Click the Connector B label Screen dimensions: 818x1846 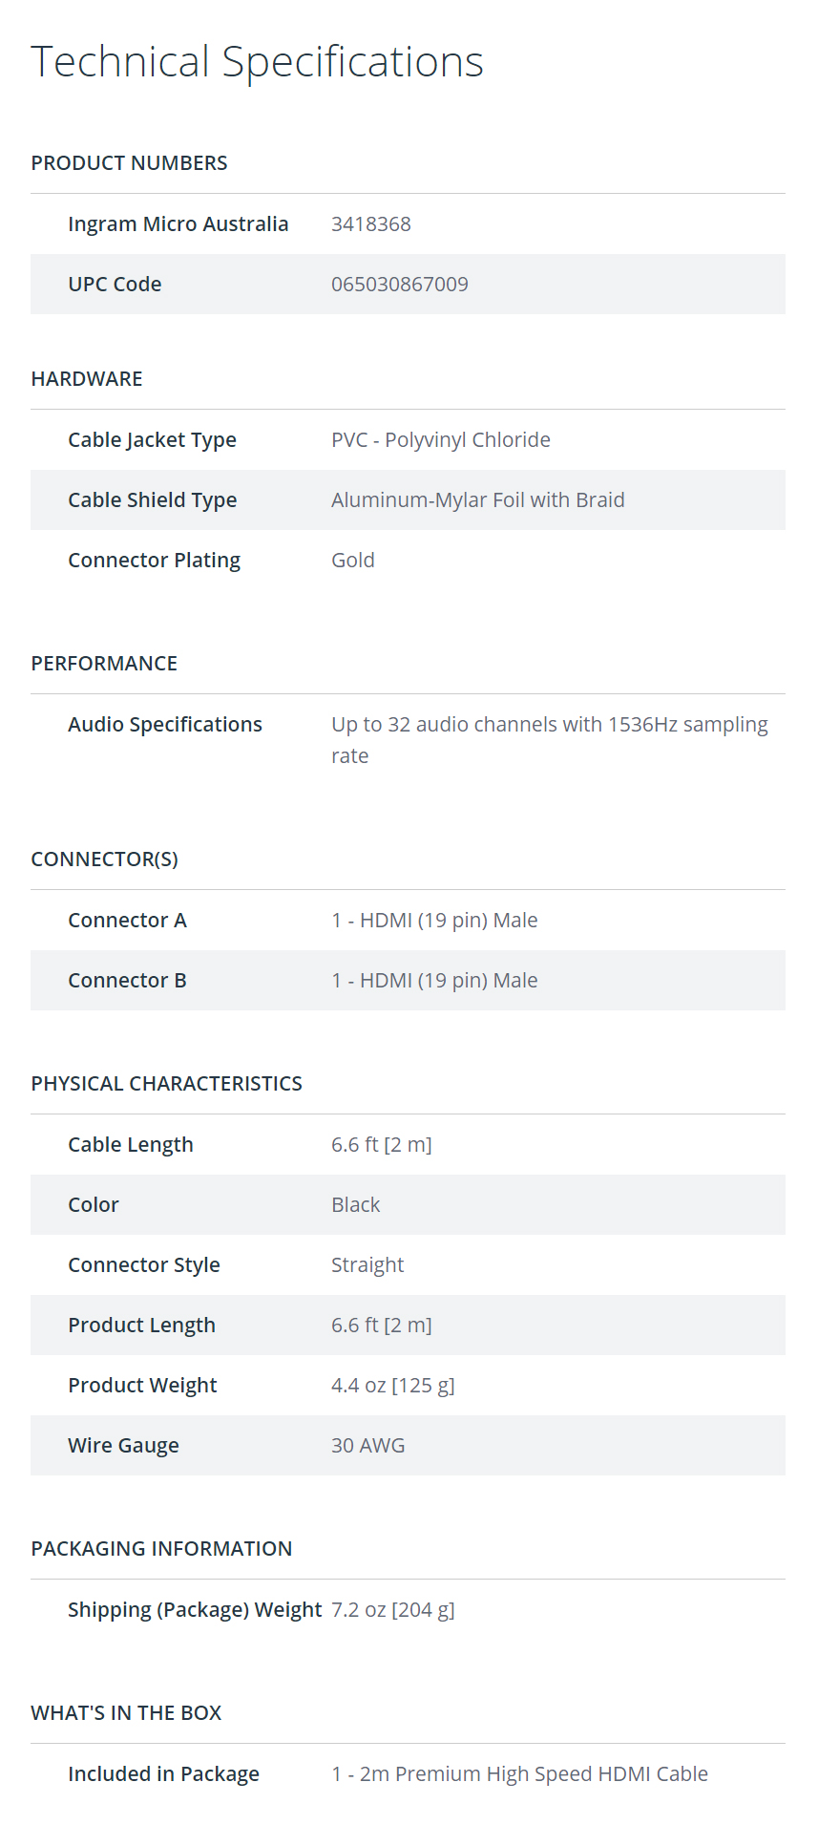click(127, 981)
